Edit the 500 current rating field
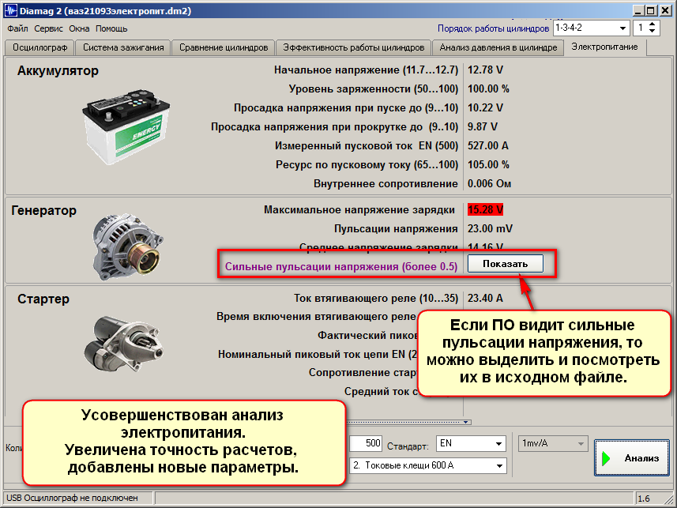 point(365,443)
